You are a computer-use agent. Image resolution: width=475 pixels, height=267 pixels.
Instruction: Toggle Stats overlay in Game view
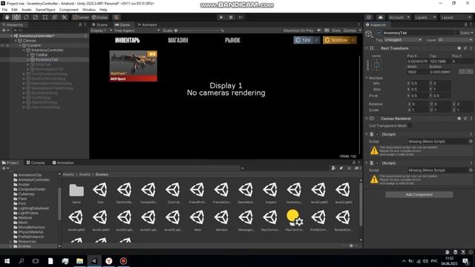336,30
